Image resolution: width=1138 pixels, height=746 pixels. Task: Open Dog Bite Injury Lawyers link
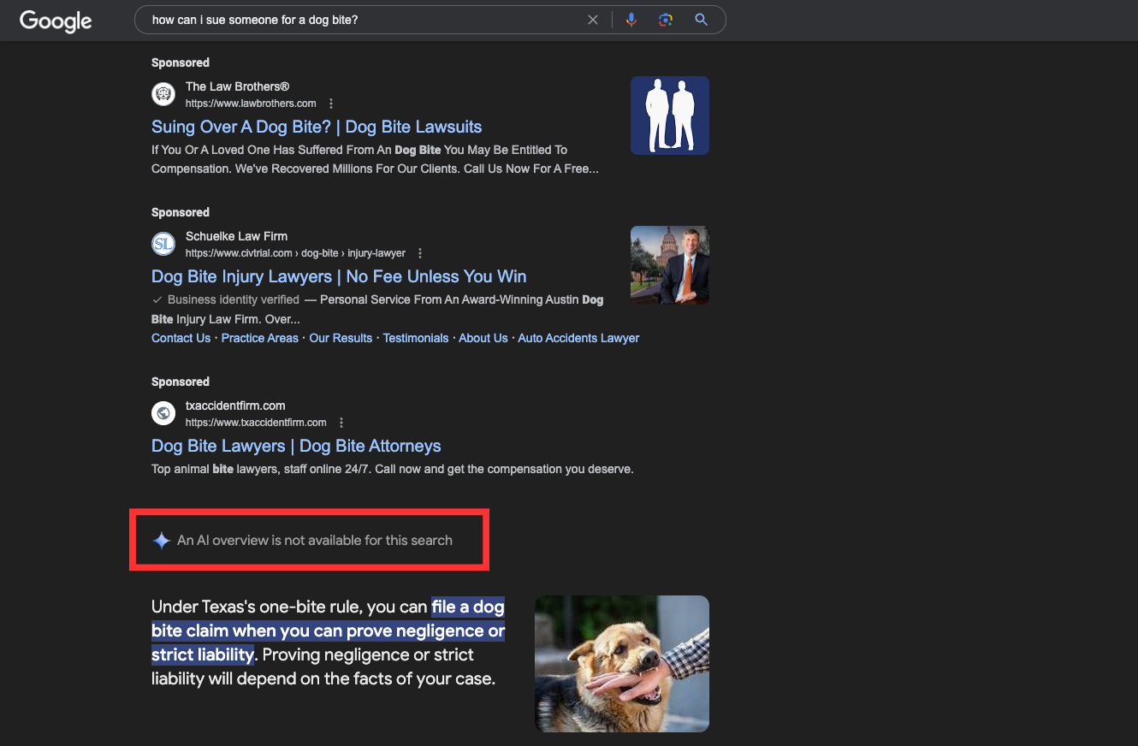tap(339, 276)
